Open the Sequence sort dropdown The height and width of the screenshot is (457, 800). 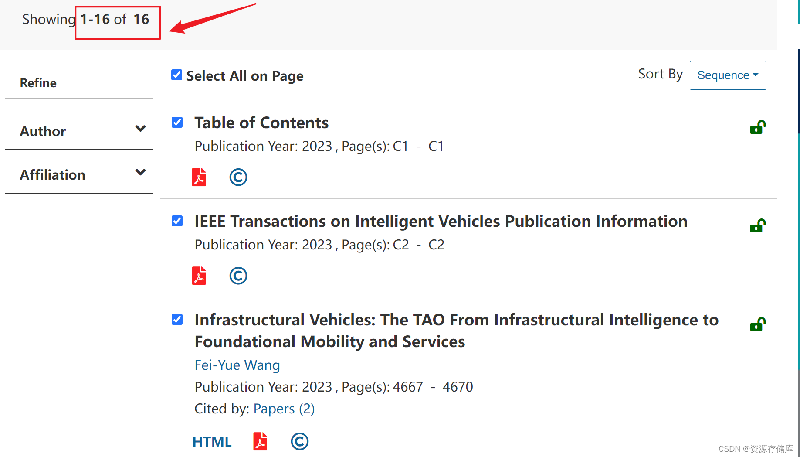pyautogui.click(x=728, y=75)
